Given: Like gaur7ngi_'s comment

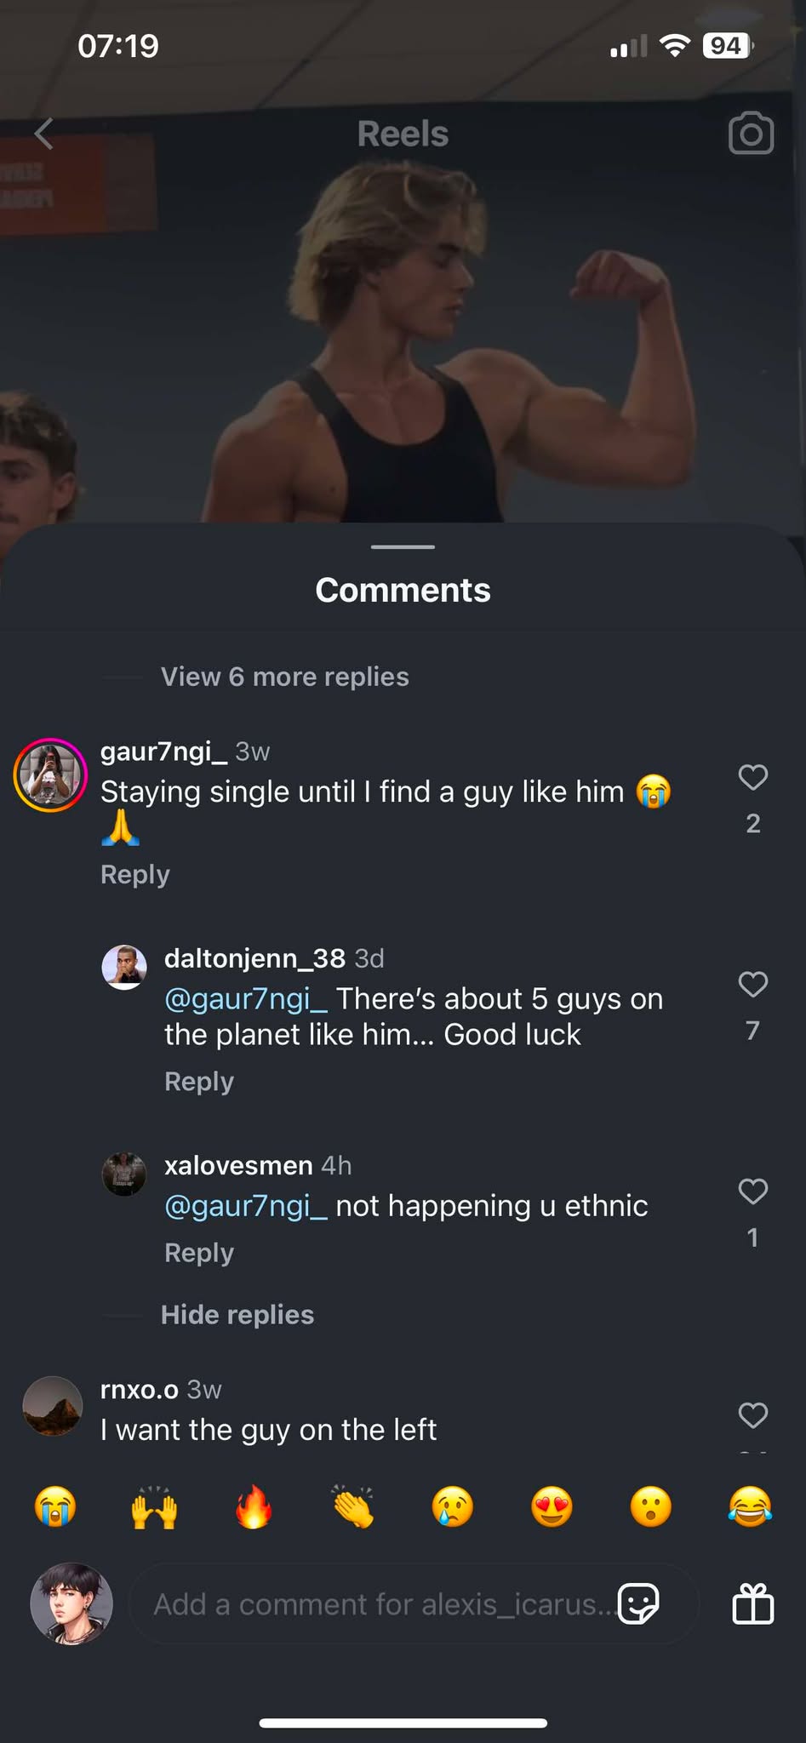Looking at the screenshot, I should (x=752, y=777).
